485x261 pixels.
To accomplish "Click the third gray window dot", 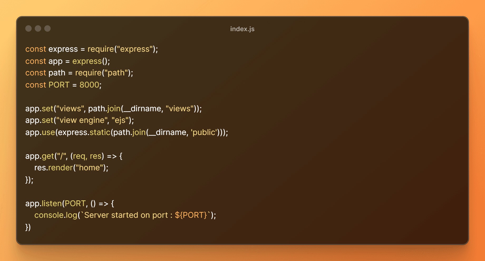I will click(47, 28).
